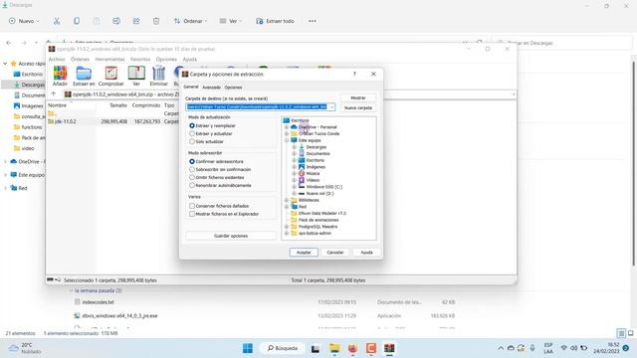
Task: Open Task View on the taskbar
Action: (x=316, y=348)
